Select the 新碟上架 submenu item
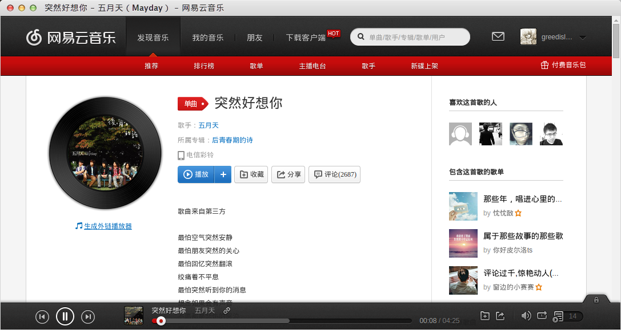621x330 pixels. [x=424, y=66]
